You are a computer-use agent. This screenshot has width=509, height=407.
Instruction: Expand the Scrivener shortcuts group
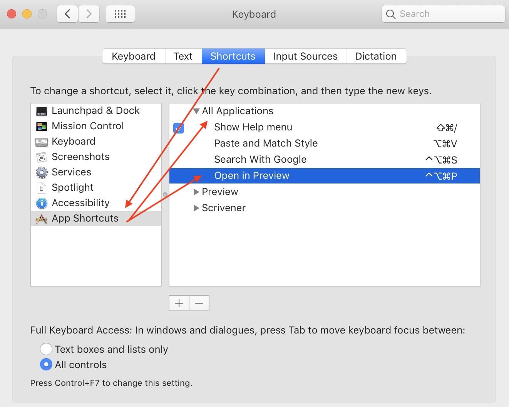click(196, 208)
